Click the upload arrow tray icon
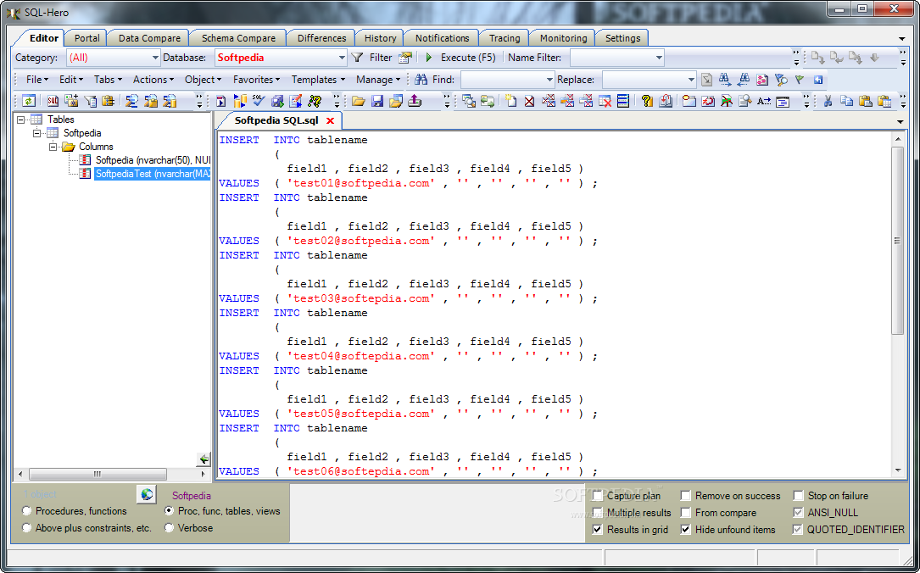920x573 pixels. tap(415, 101)
